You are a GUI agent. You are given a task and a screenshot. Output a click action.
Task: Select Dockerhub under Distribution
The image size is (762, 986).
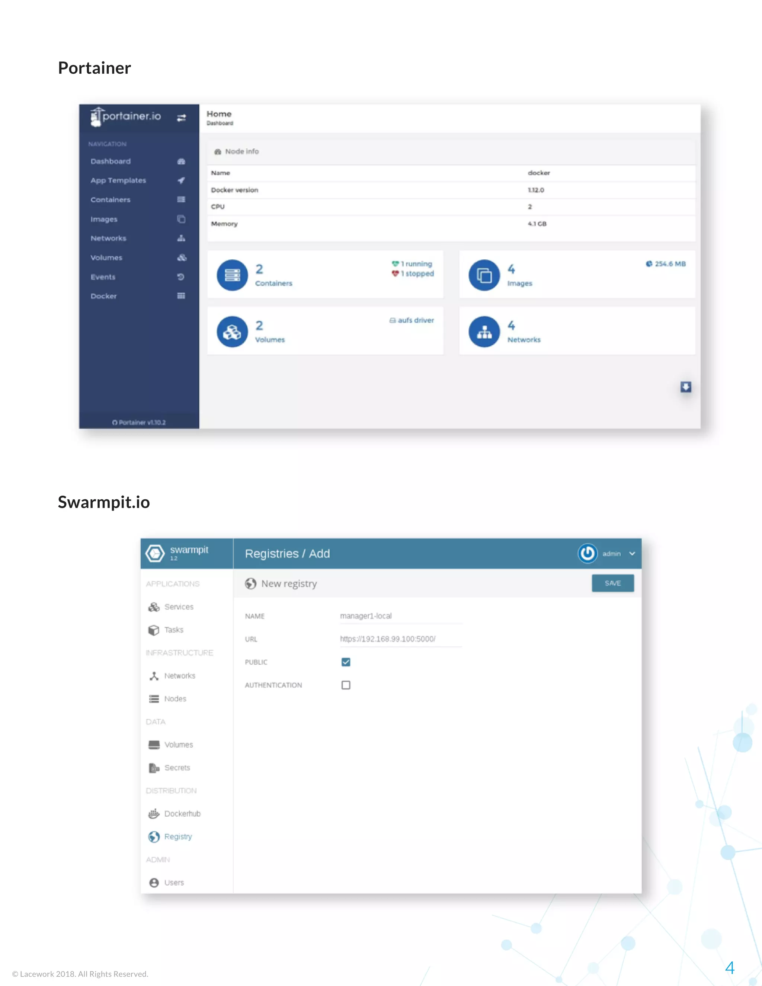(x=182, y=813)
